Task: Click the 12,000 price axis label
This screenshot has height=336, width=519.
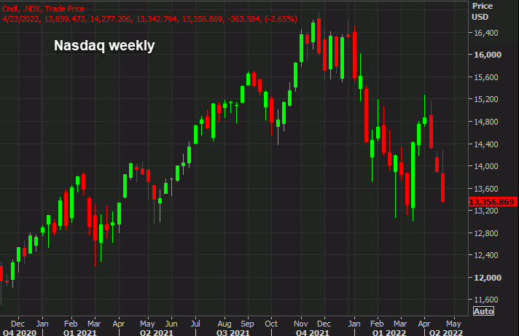Action: pyautogui.click(x=488, y=278)
